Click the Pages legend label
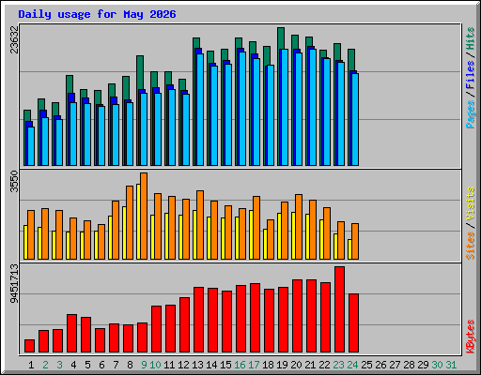 tap(471, 114)
